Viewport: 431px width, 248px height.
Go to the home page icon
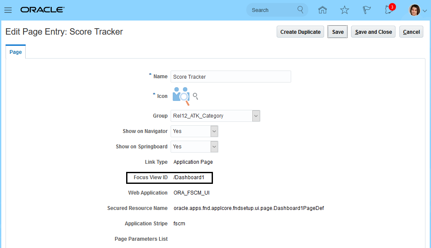pos(322,9)
